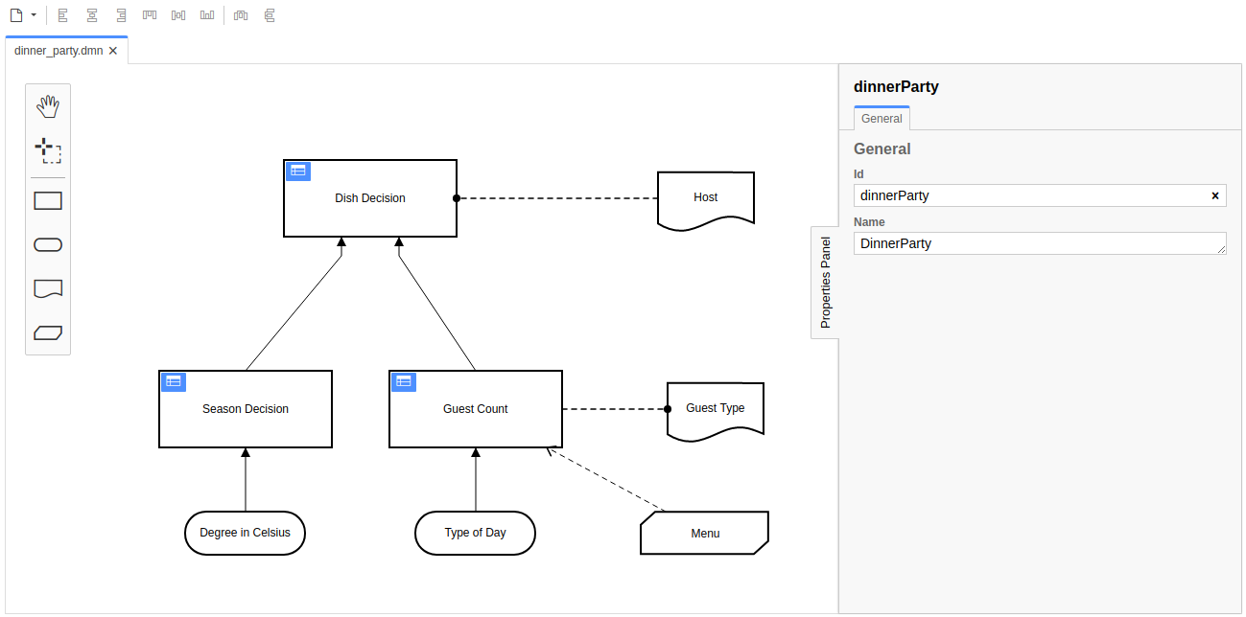Clear the Id field with the x button
The image size is (1246, 617).
pos(1215,195)
